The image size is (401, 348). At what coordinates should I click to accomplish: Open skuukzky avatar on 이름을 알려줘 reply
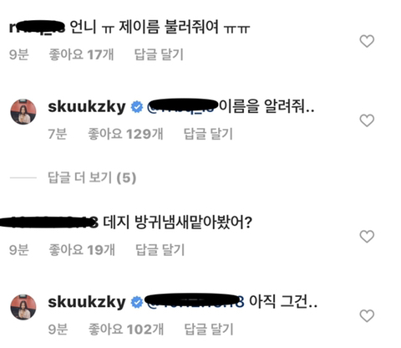(x=23, y=111)
